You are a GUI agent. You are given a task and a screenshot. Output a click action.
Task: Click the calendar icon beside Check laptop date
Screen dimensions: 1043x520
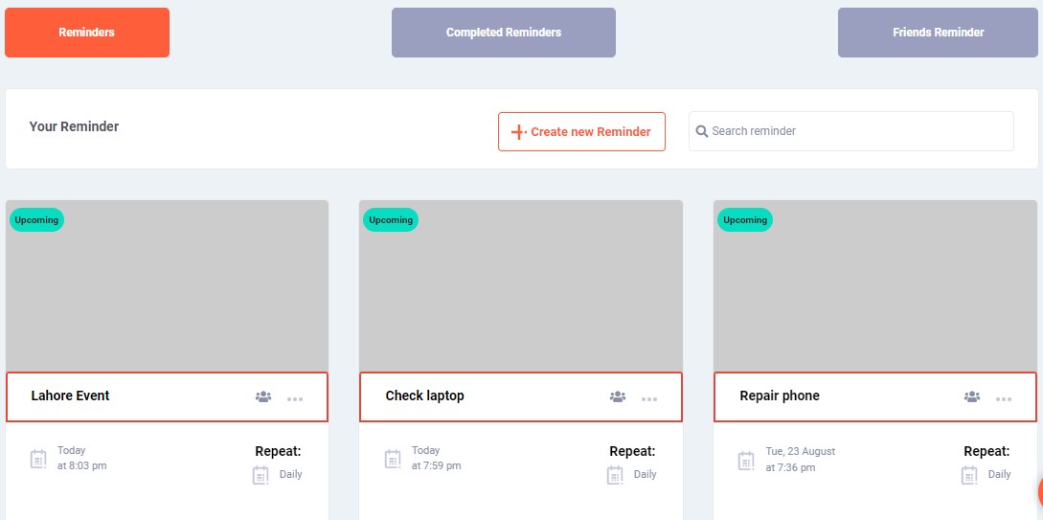click(393, 459)
